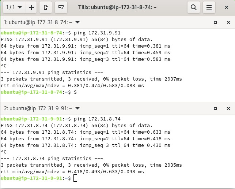The height and width of the screenshot is (189, 235).
Task: Click the add terminal right icon
Action: 45,7
